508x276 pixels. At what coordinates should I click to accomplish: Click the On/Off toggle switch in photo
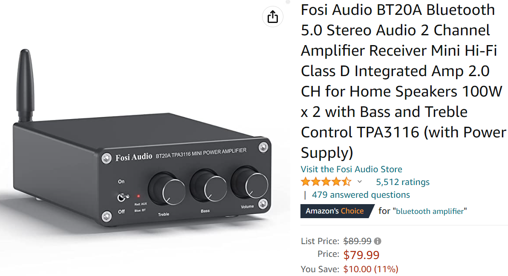tap(122, 197)
